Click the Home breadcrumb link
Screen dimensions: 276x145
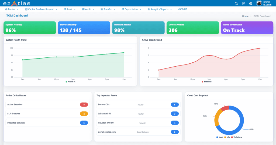(x=245, y=16)
